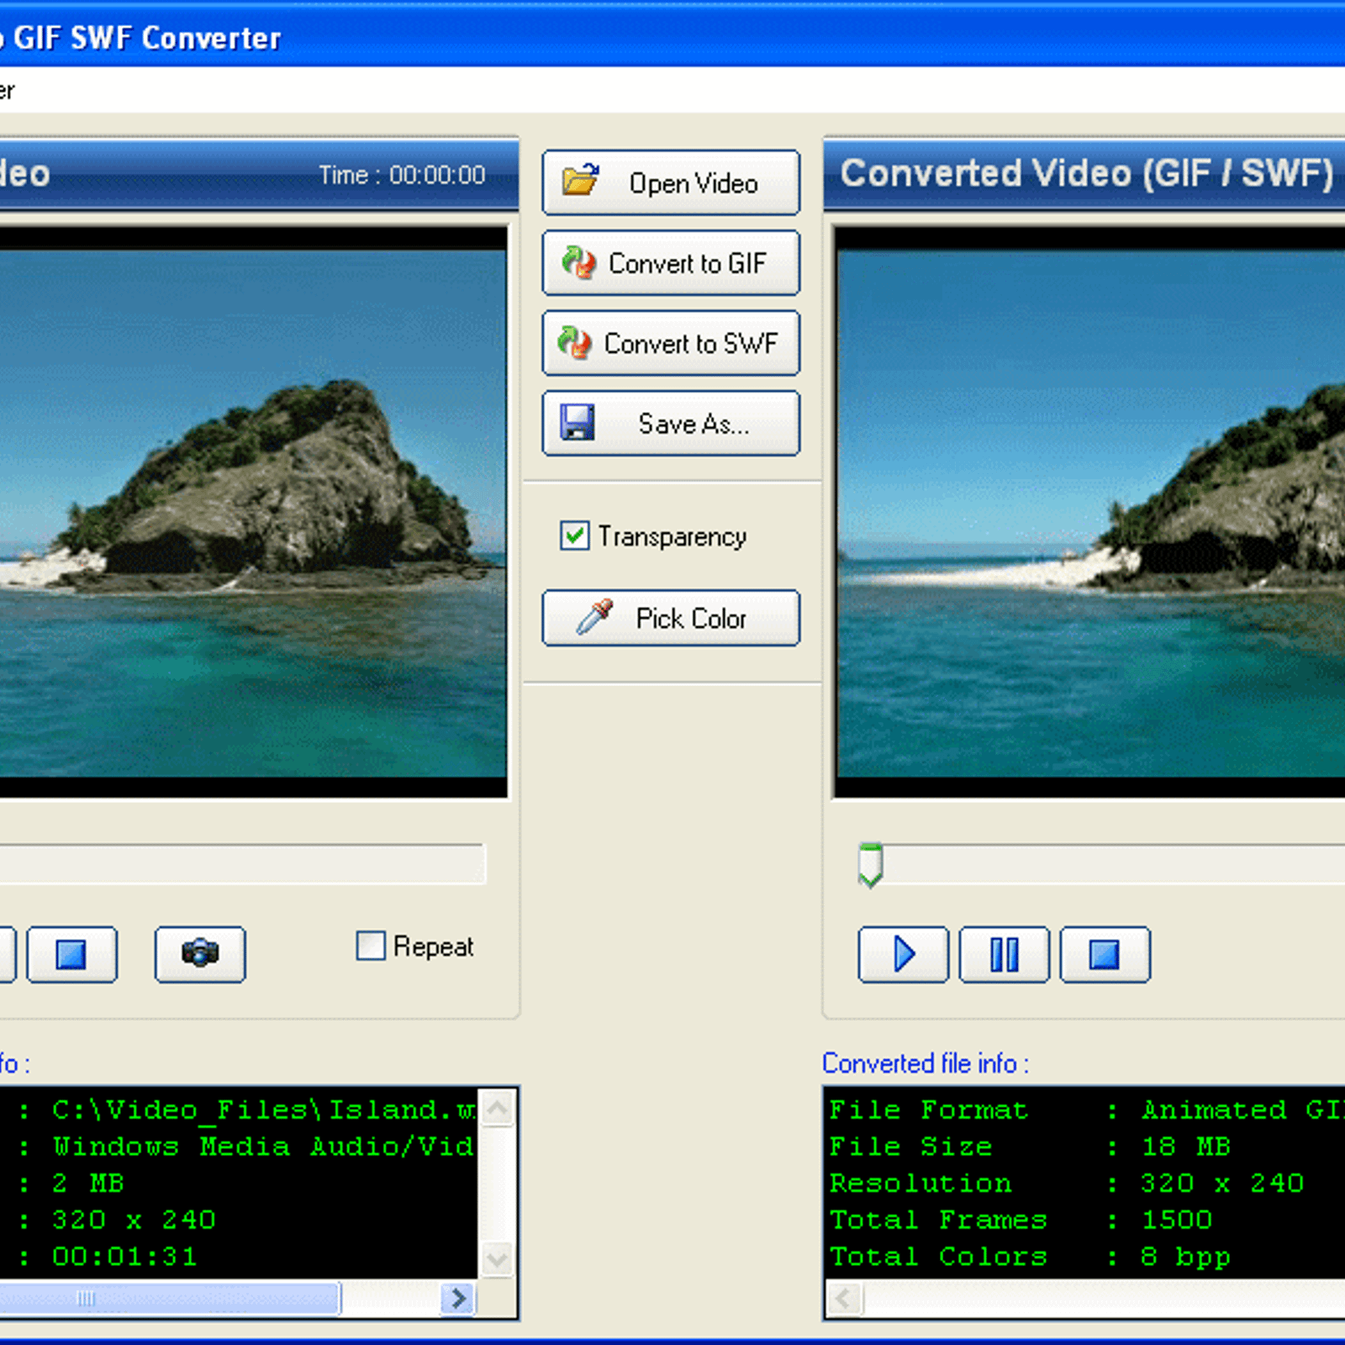Click left arrow of converted info scrollbar

coord(844,1299)
